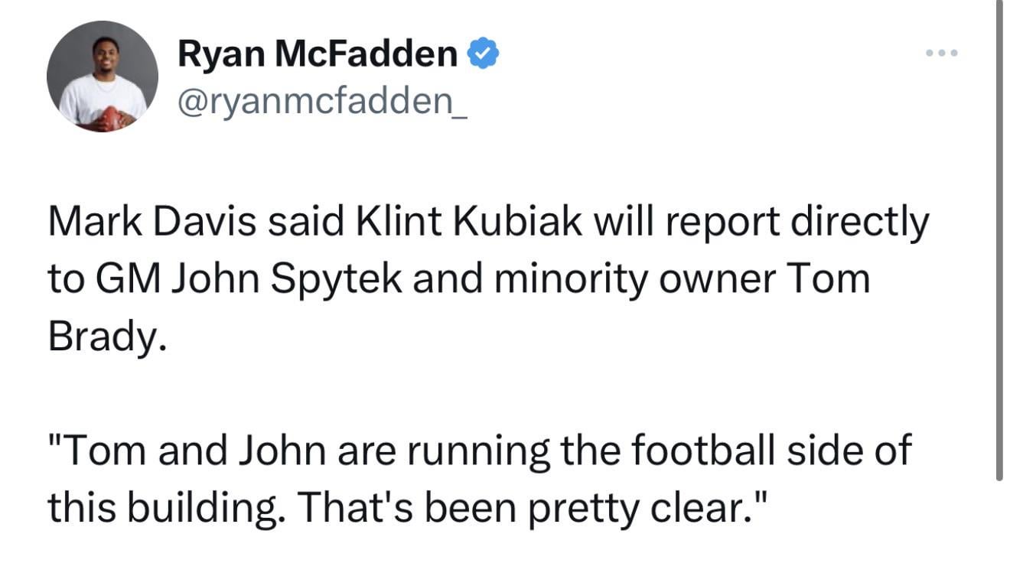Tap the circular profile picture thumbnail

pyautogui.click(x=101, y=76)
